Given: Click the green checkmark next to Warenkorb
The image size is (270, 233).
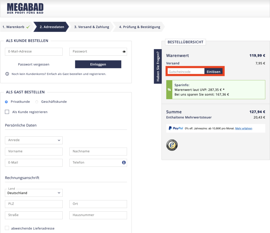Looking at the screenshot, I should 28,27.
